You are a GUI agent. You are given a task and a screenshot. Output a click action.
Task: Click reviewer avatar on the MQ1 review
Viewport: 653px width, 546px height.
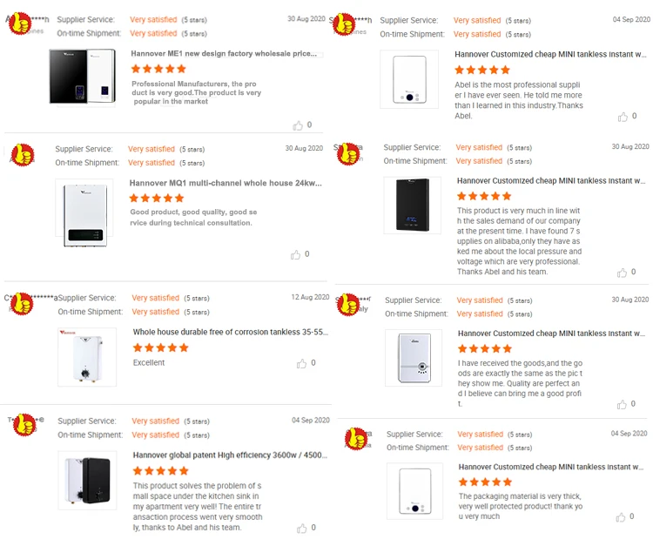[21, 155]
